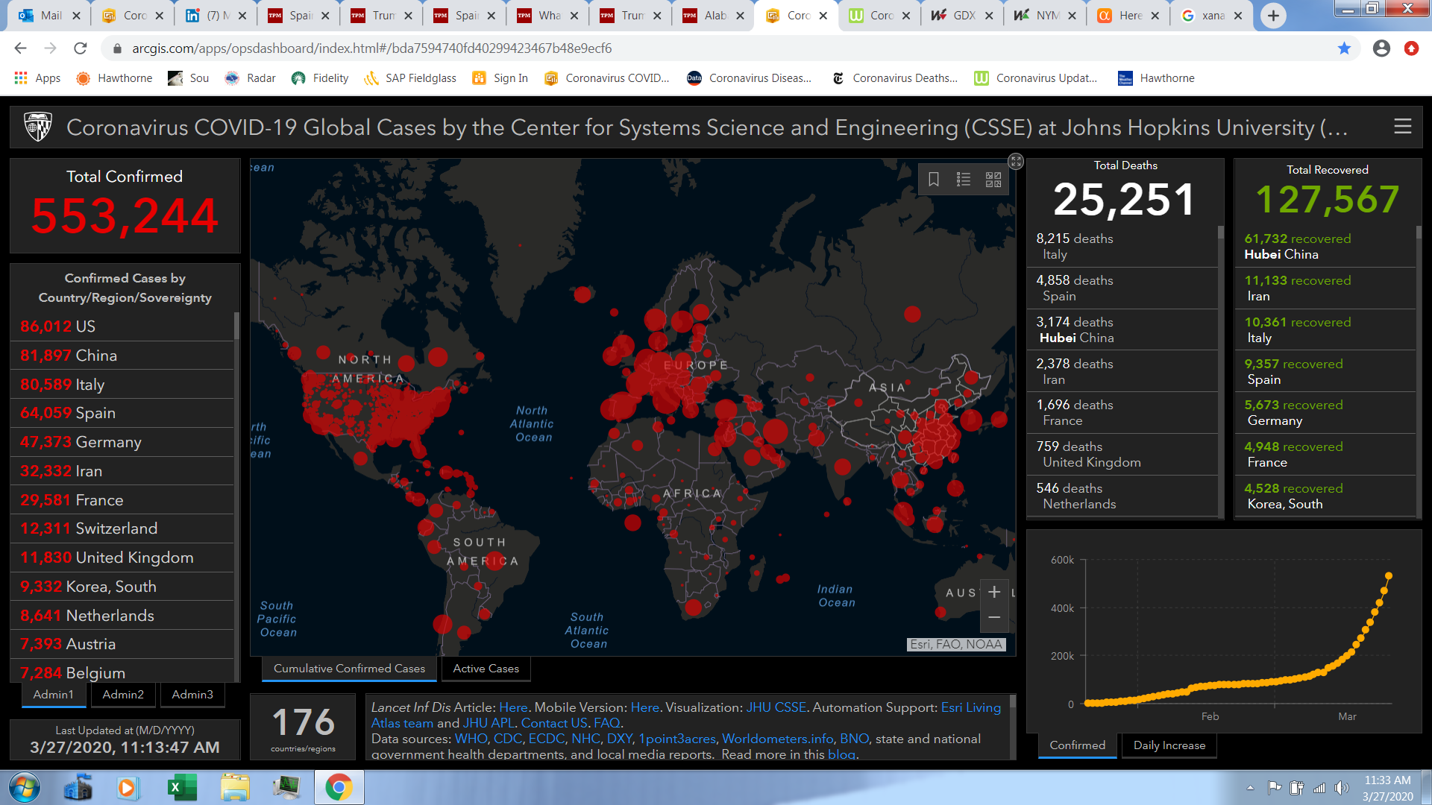The width and height of the screenshot is (1432, 805).
Task: Select the Admin1 tab
Action: pos(54,695)
